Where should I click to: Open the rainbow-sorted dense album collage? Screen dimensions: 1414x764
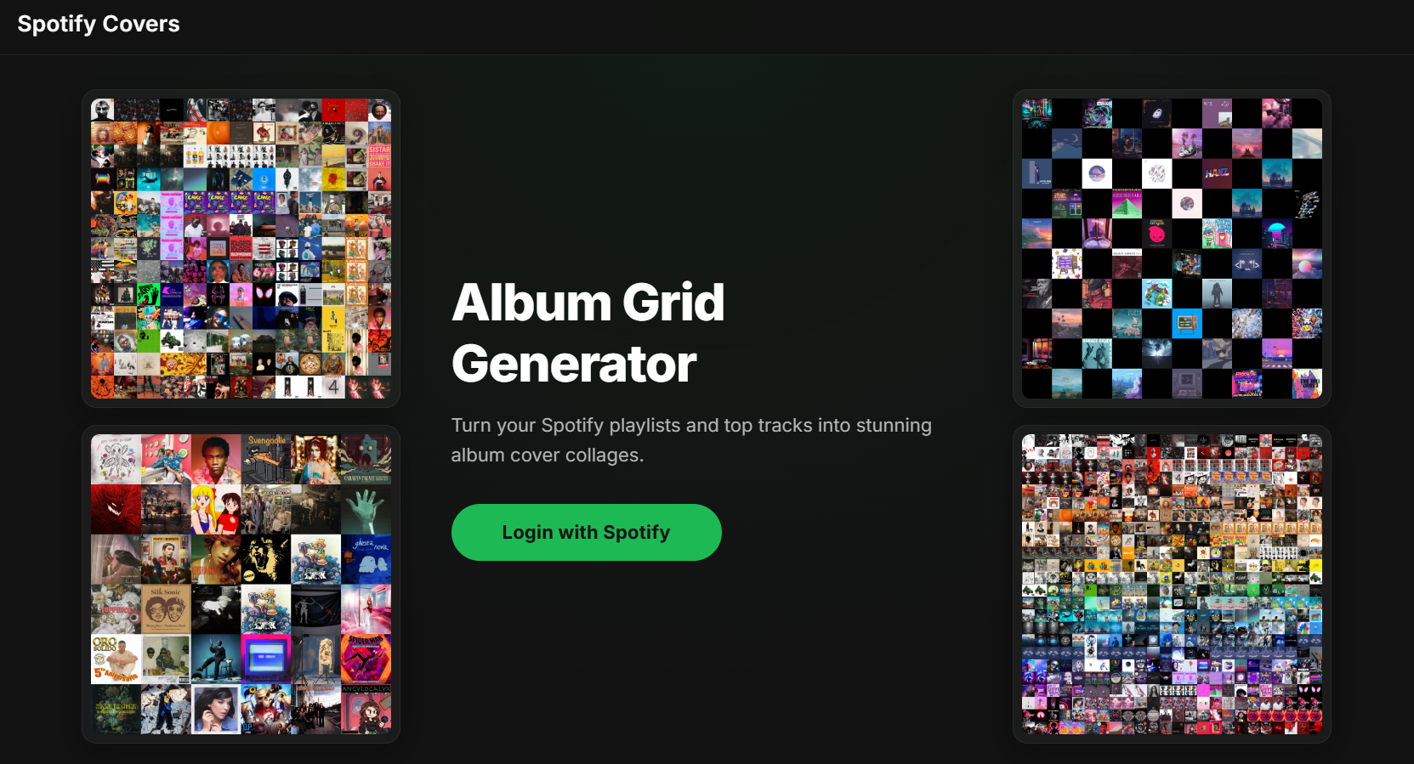1172,584
